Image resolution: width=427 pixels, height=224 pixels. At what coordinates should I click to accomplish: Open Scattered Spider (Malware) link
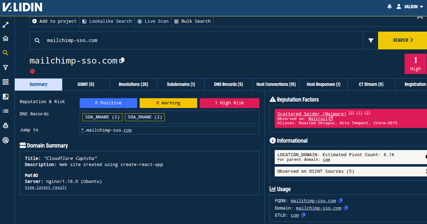[312, 114]
